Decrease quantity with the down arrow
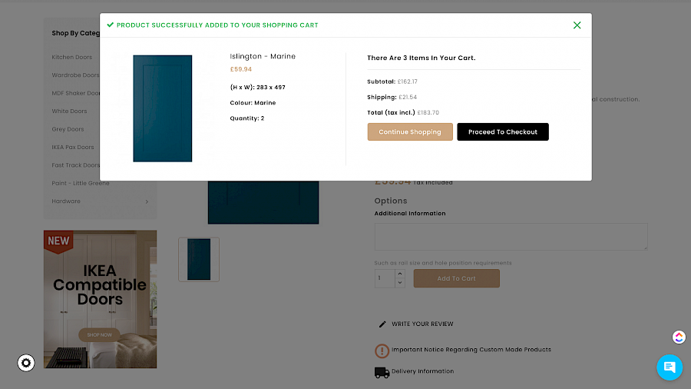 pos(400,283)
